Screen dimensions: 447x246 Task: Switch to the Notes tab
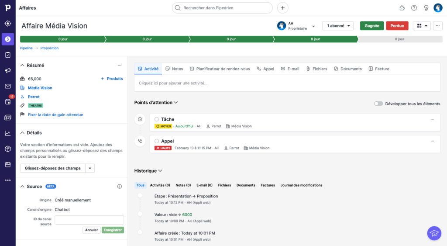[174, 69]
